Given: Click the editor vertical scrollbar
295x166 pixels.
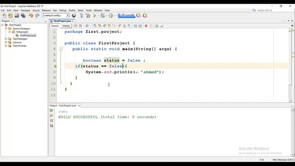Looking at the screenshot, I should click(290, 65).
